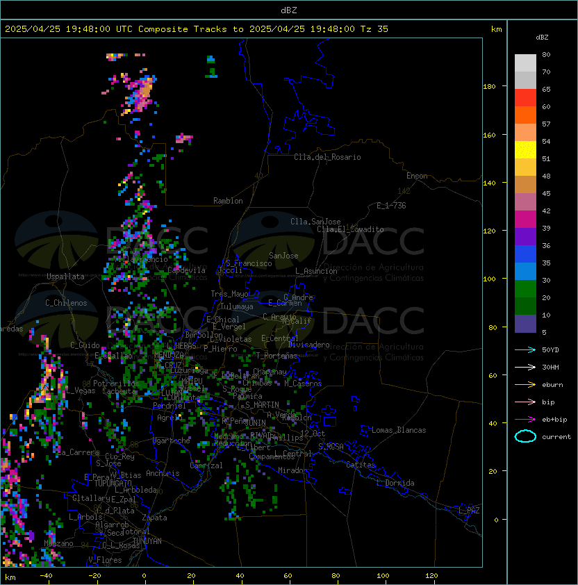The height and width of the screenshot is (585, 578).
Task: Click the 'Lomas_Blancas' map label
Action: point(399,430)
